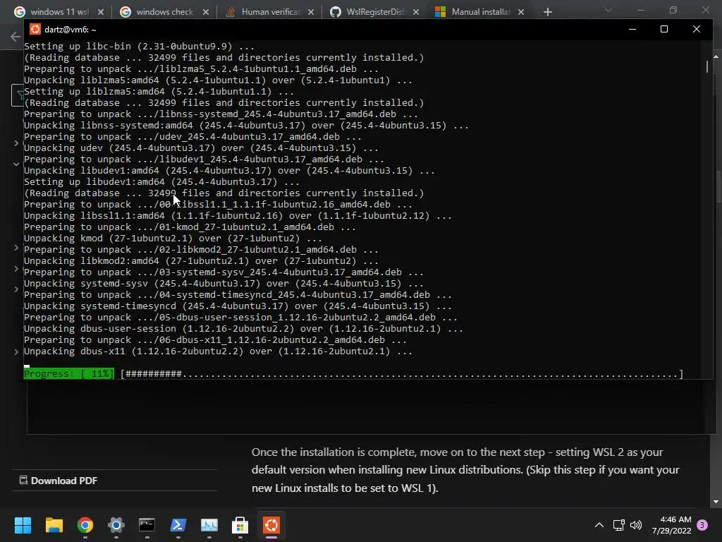This screenshot has height=542, width=722.
Task: Click the apt progress bar at 11%
Action: (x=353, y=374)
